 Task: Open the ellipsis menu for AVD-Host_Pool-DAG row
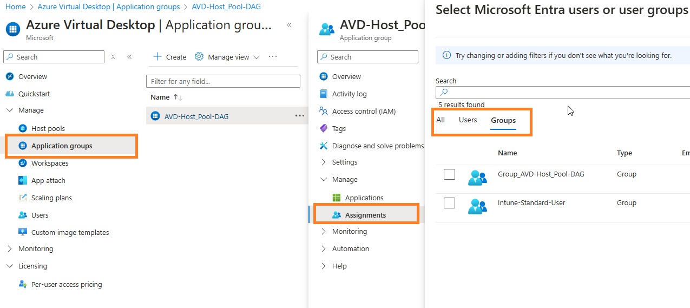[299, 116]
